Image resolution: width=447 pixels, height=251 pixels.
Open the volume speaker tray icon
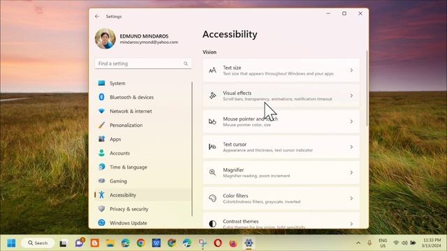[x=404, y=243]
